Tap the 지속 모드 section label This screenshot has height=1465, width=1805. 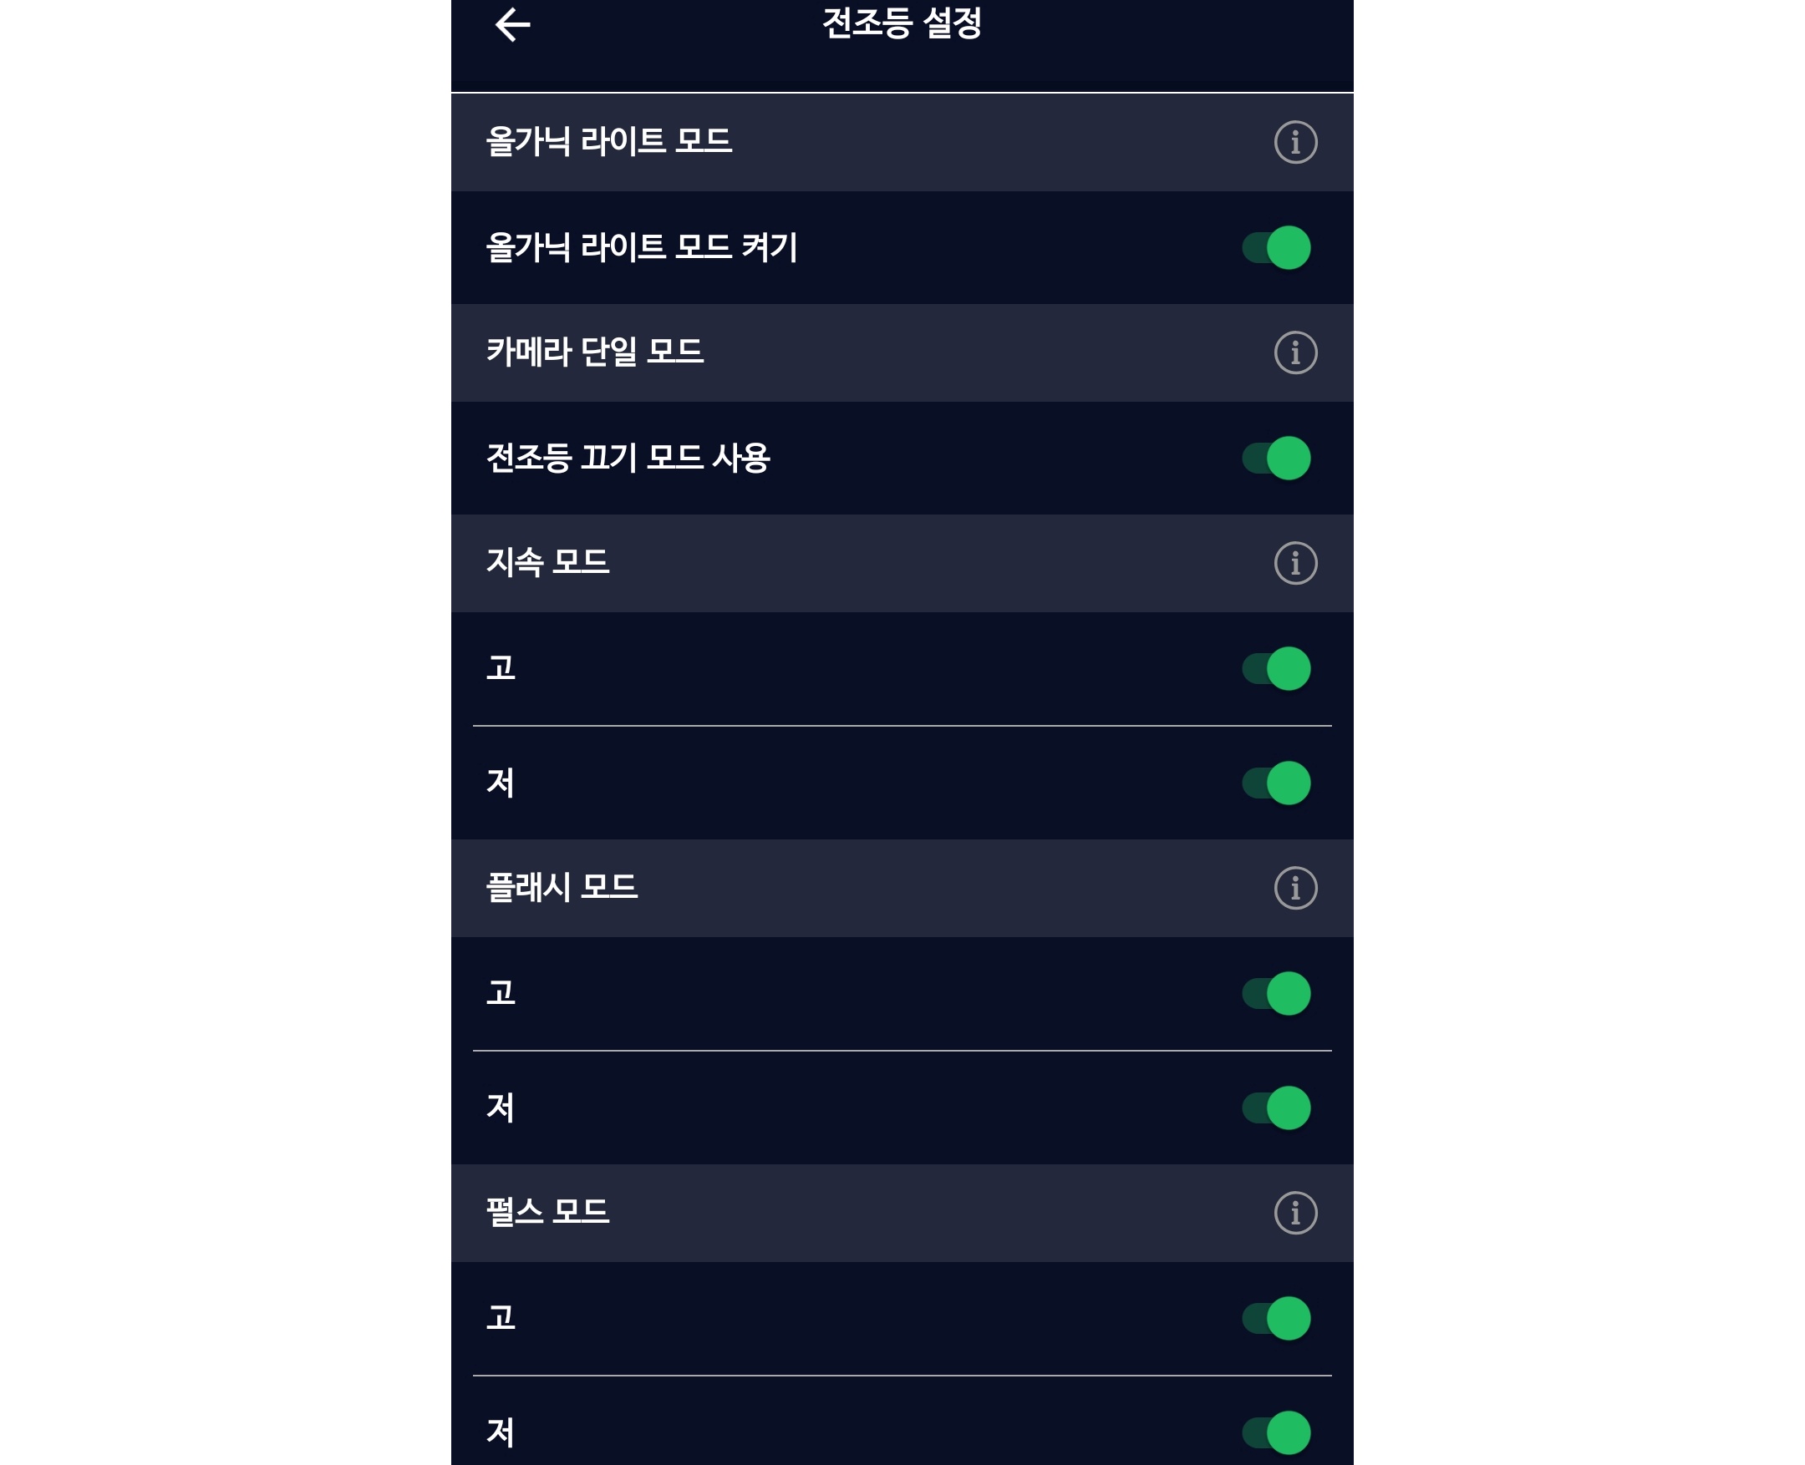(548, 563)
